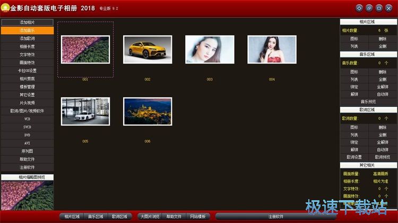
Task: Click the diamond-shaped icon in title bar
Action: pyautogui.click(x=359, y=8)
